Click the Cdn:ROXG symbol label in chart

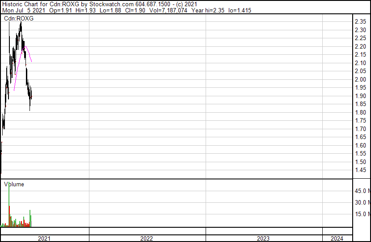pyautogui.click(x=19, y=18)
